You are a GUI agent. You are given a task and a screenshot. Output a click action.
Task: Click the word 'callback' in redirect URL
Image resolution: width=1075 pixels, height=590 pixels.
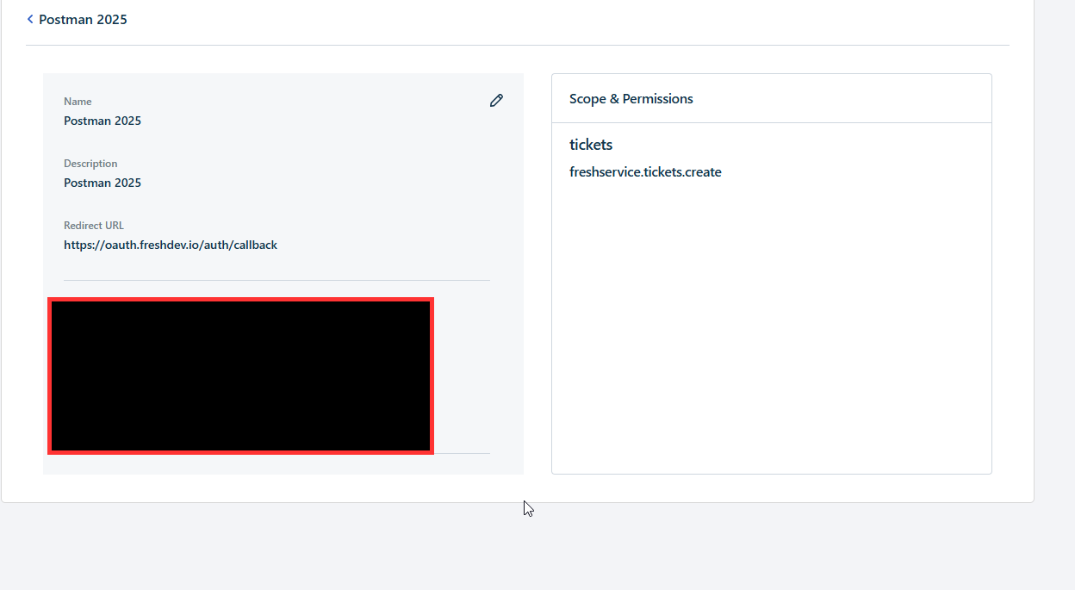coord(254,245)
